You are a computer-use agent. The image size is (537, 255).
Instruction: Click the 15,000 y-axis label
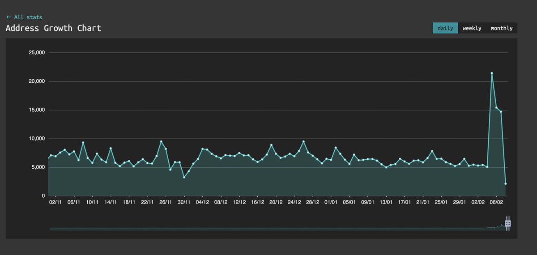point(36,110)
